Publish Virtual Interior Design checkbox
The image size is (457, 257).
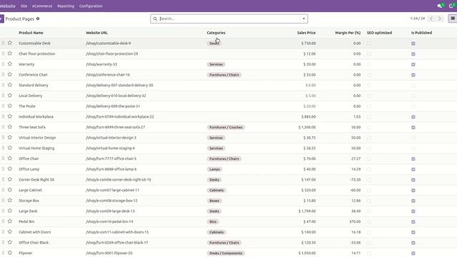(413, 138)
